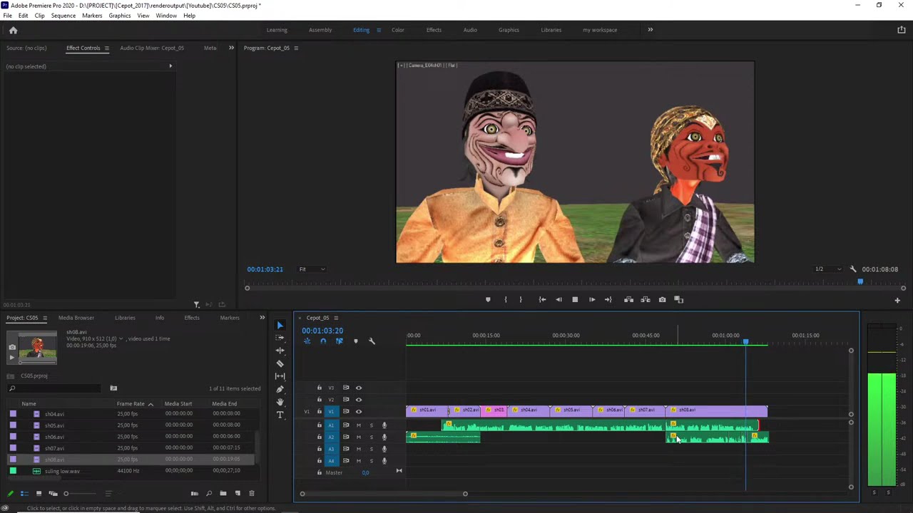Switch Project panel to Icon view
The image size is (913, 513).
39,493
